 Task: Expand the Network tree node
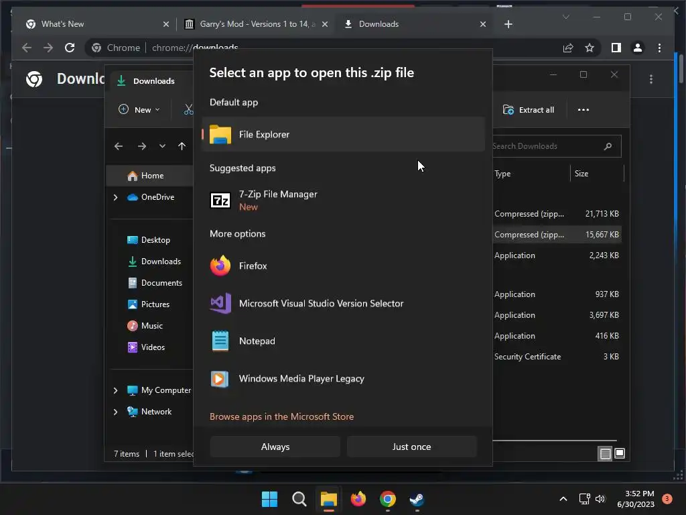[x=115, y=412]
